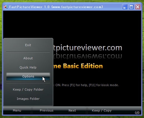Select Quick Help in the menu

click(28, 67)
